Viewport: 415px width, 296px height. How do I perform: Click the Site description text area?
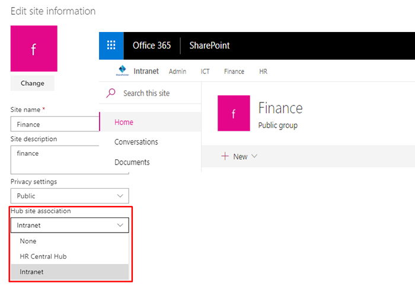(55, 160)
